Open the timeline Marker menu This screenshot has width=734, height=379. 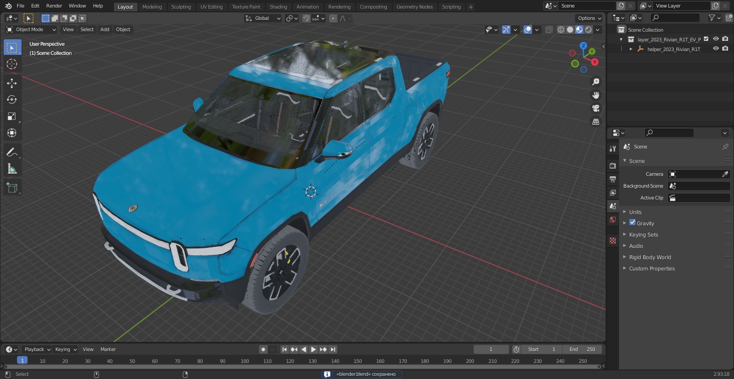point(108,349)
